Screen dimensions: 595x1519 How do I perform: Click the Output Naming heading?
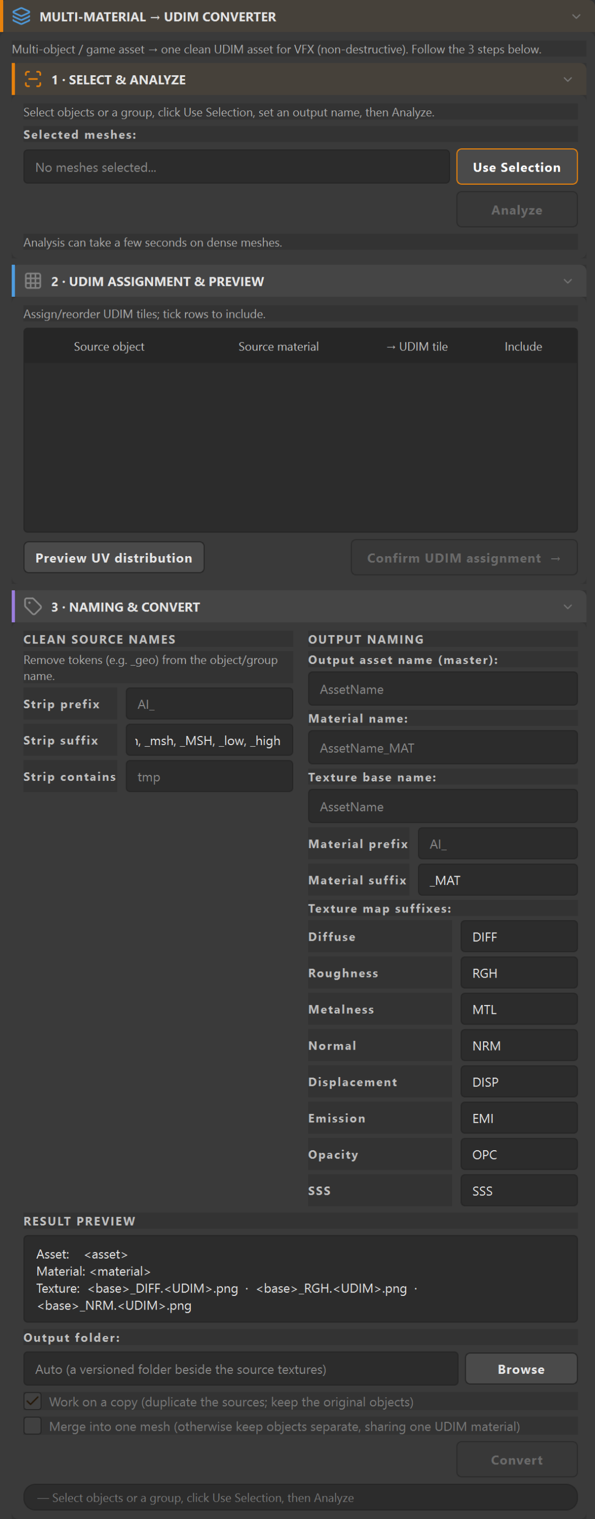(366, 639)
